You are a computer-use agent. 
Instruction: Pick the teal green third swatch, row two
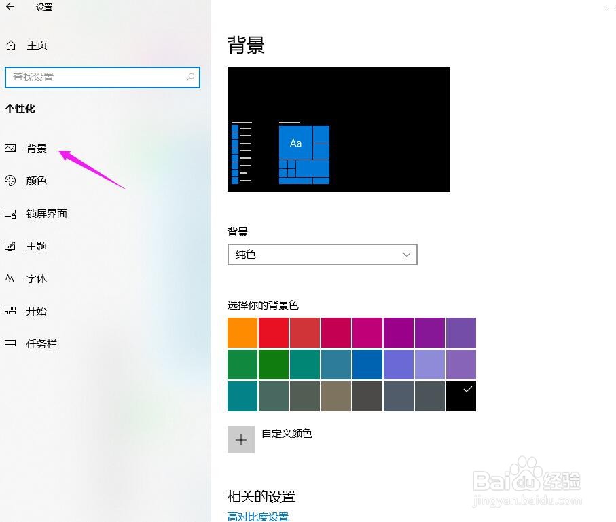point(305,365)
